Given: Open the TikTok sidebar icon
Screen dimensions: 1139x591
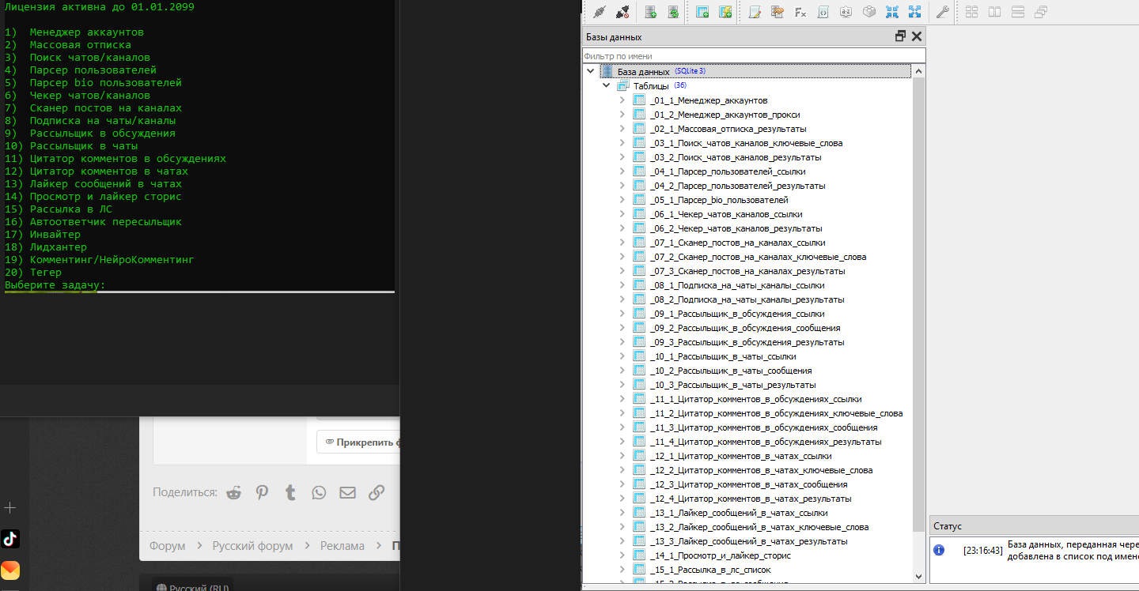Looking at the screenshot, I should [x=10, y=539].
